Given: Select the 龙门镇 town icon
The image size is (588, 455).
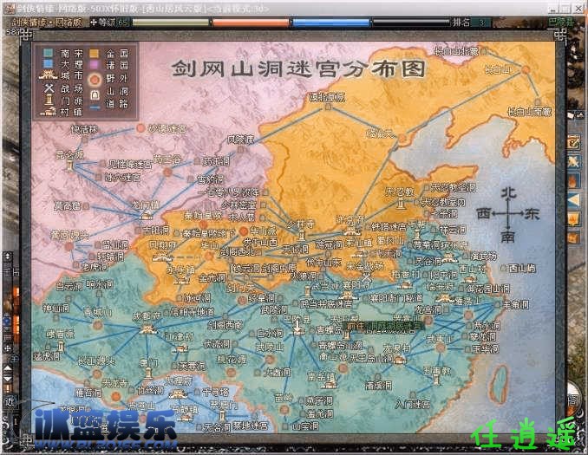Looking at the screenshot, I should click(x=147, y=216).
